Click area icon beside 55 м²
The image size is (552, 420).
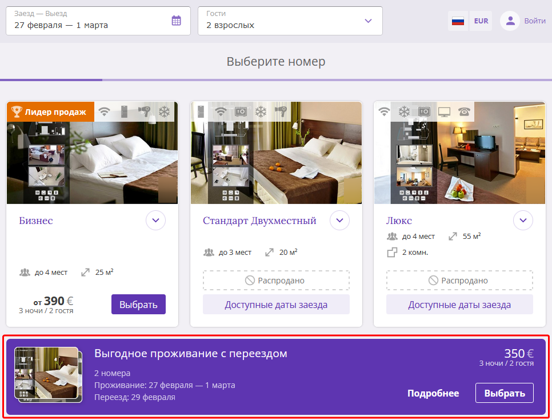(x=453, y=236)
